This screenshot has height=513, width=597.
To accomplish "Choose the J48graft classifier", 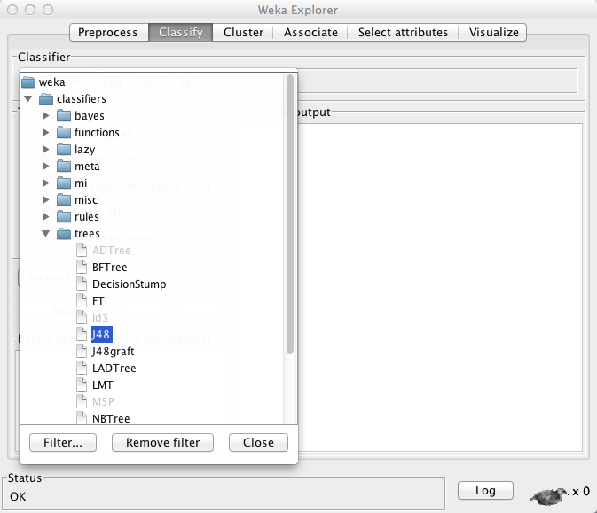I will point(113,352).
